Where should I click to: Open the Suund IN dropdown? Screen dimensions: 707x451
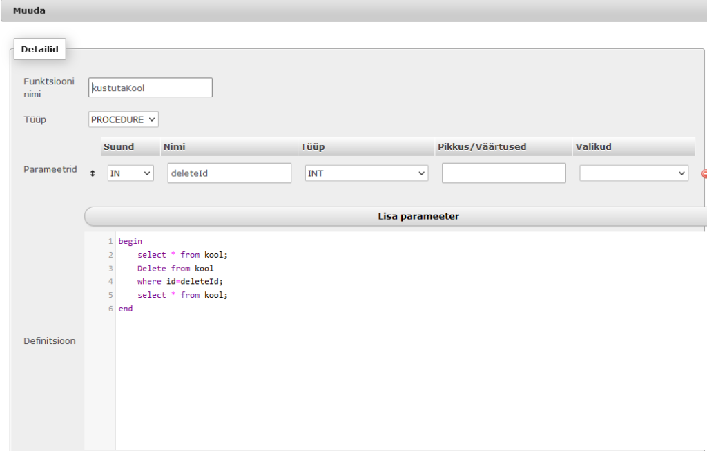[130, 173]
